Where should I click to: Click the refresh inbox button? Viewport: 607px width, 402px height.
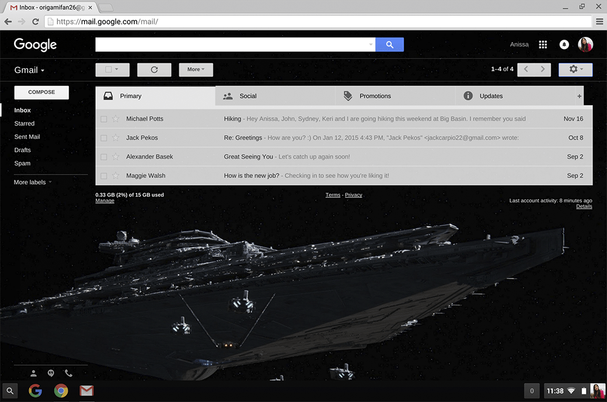click(x=154, y=69)
